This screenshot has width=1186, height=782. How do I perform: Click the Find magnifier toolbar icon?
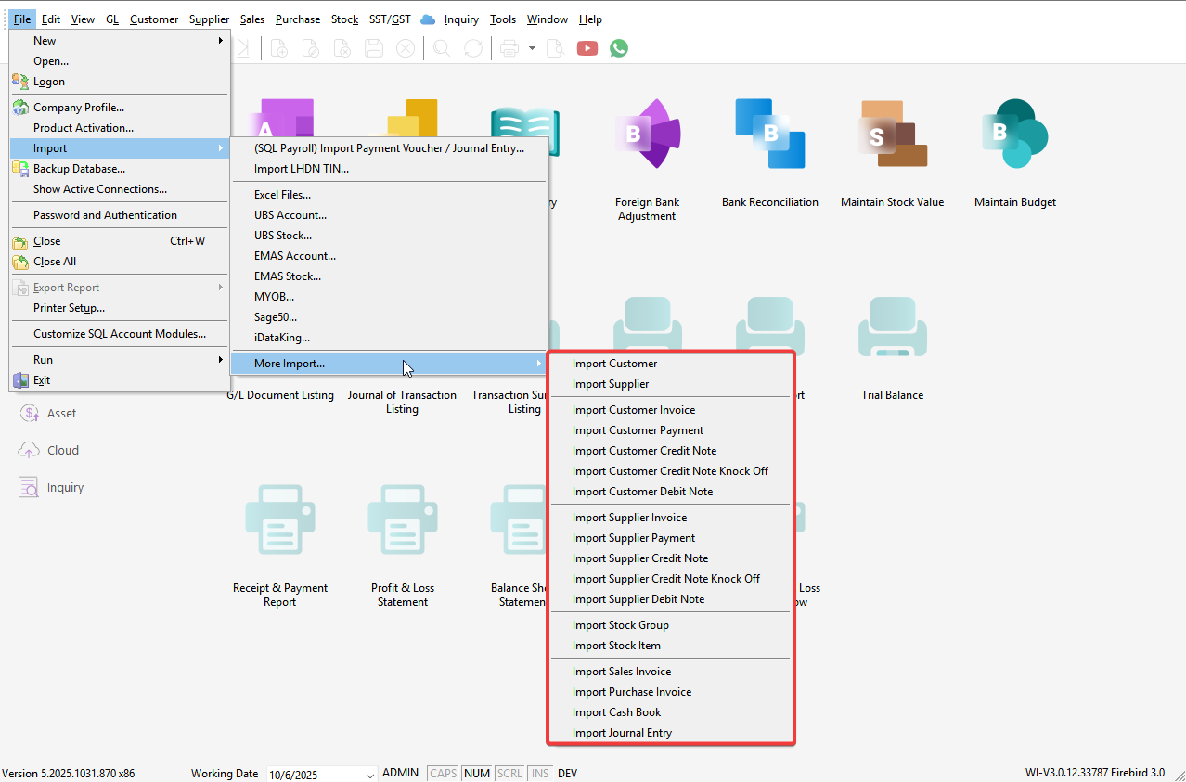(442, 48)
